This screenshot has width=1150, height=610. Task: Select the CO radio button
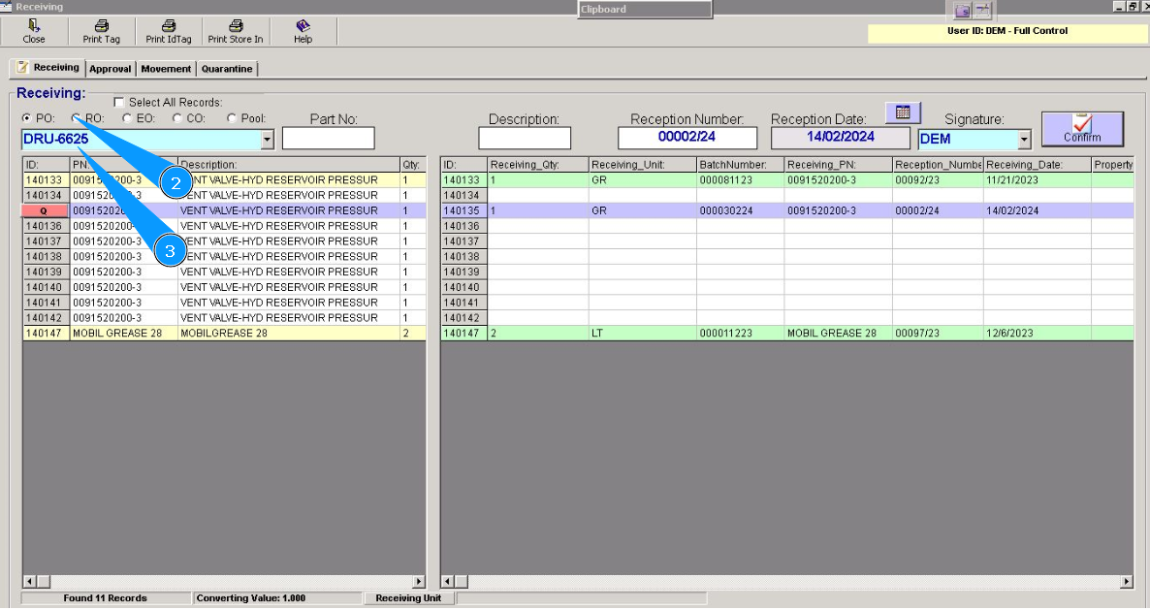[176, 118]
